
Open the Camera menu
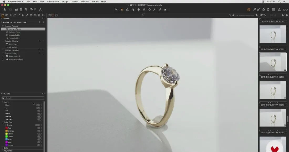tap(74, 2)
